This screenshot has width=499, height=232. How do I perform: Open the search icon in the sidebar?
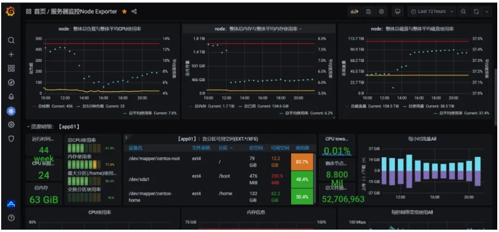click(11, 40)
